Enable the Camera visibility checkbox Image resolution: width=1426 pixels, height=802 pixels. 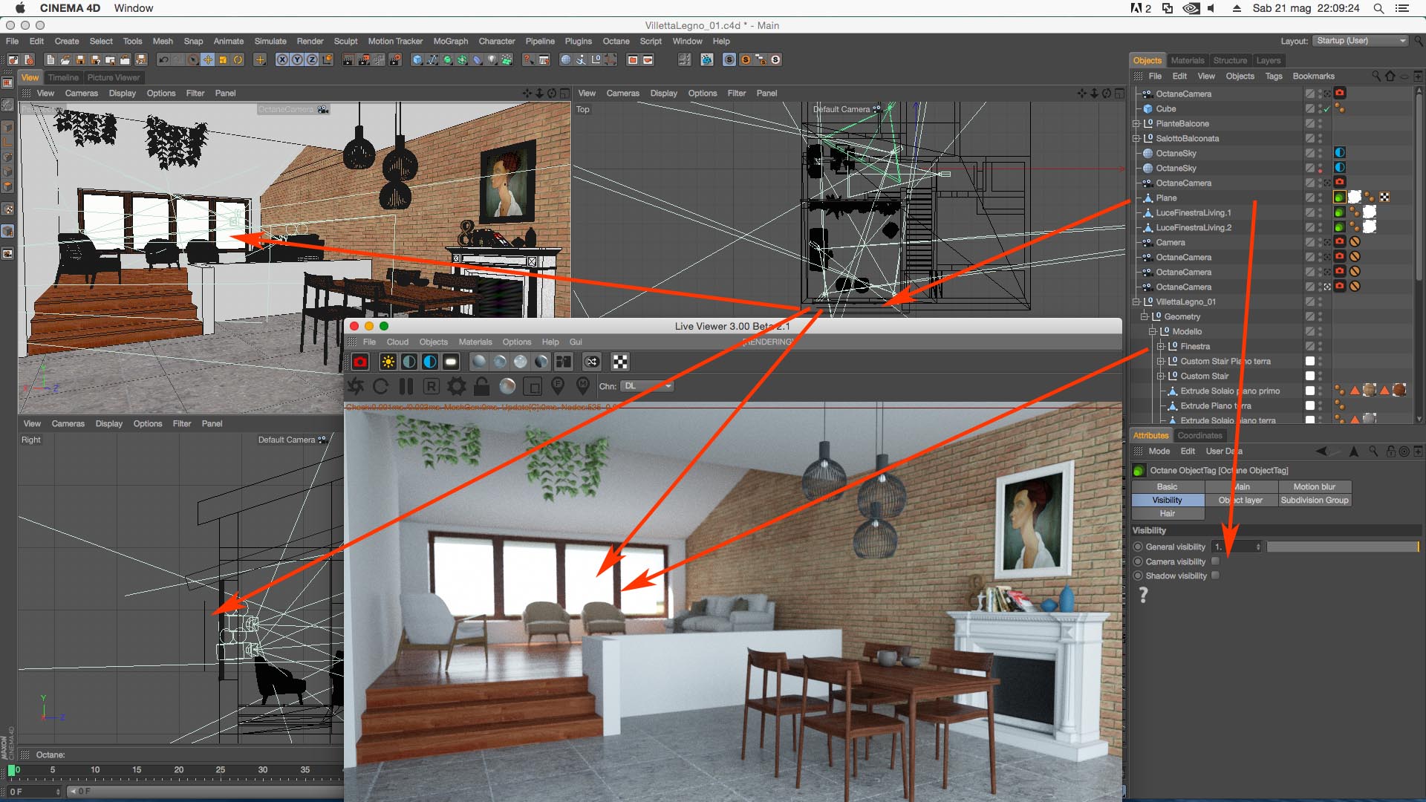point(1216,561)
